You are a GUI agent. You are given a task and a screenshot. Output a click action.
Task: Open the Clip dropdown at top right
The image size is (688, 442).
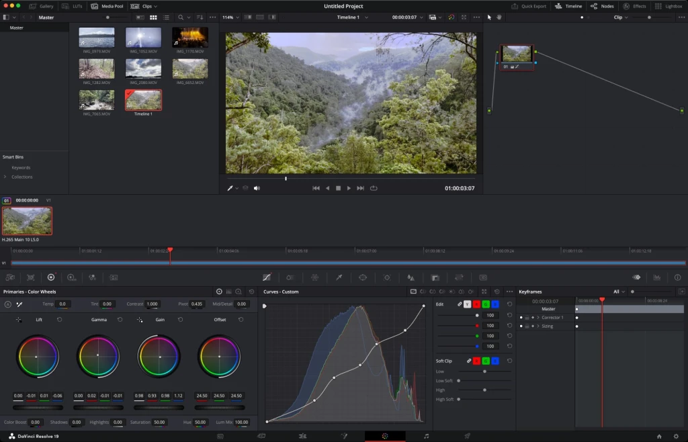tap(619, 17)
